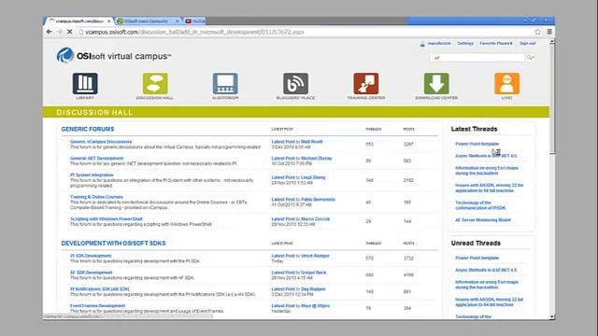Image resolution: width=598 pixels, height=336 pixels.
Task: Click the scrollbar down arrow
Action: (552, 317)
